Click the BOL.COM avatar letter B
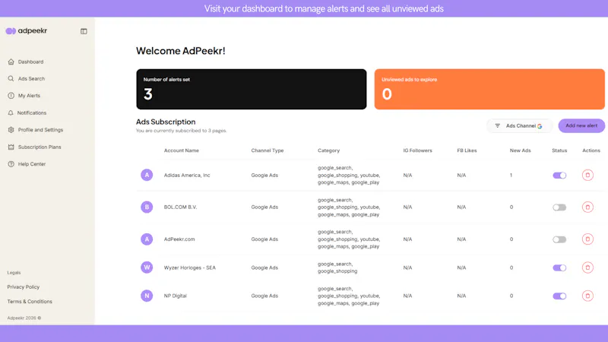The image size is (608, 342). point(147,207)
